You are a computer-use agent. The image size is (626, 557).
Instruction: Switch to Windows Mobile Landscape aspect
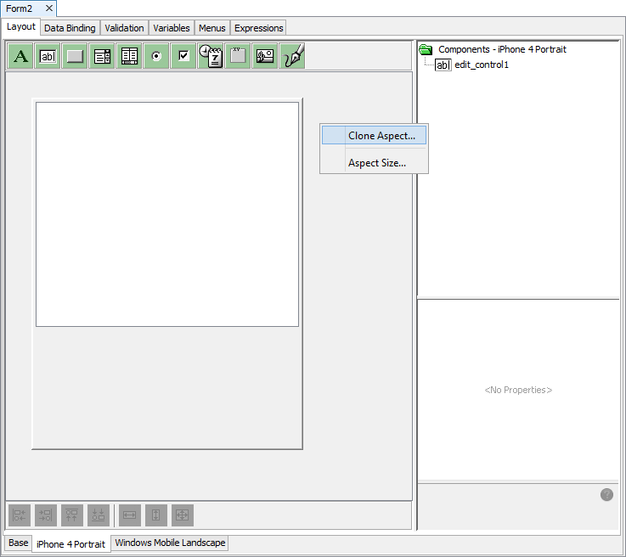(x=170, y=543)
